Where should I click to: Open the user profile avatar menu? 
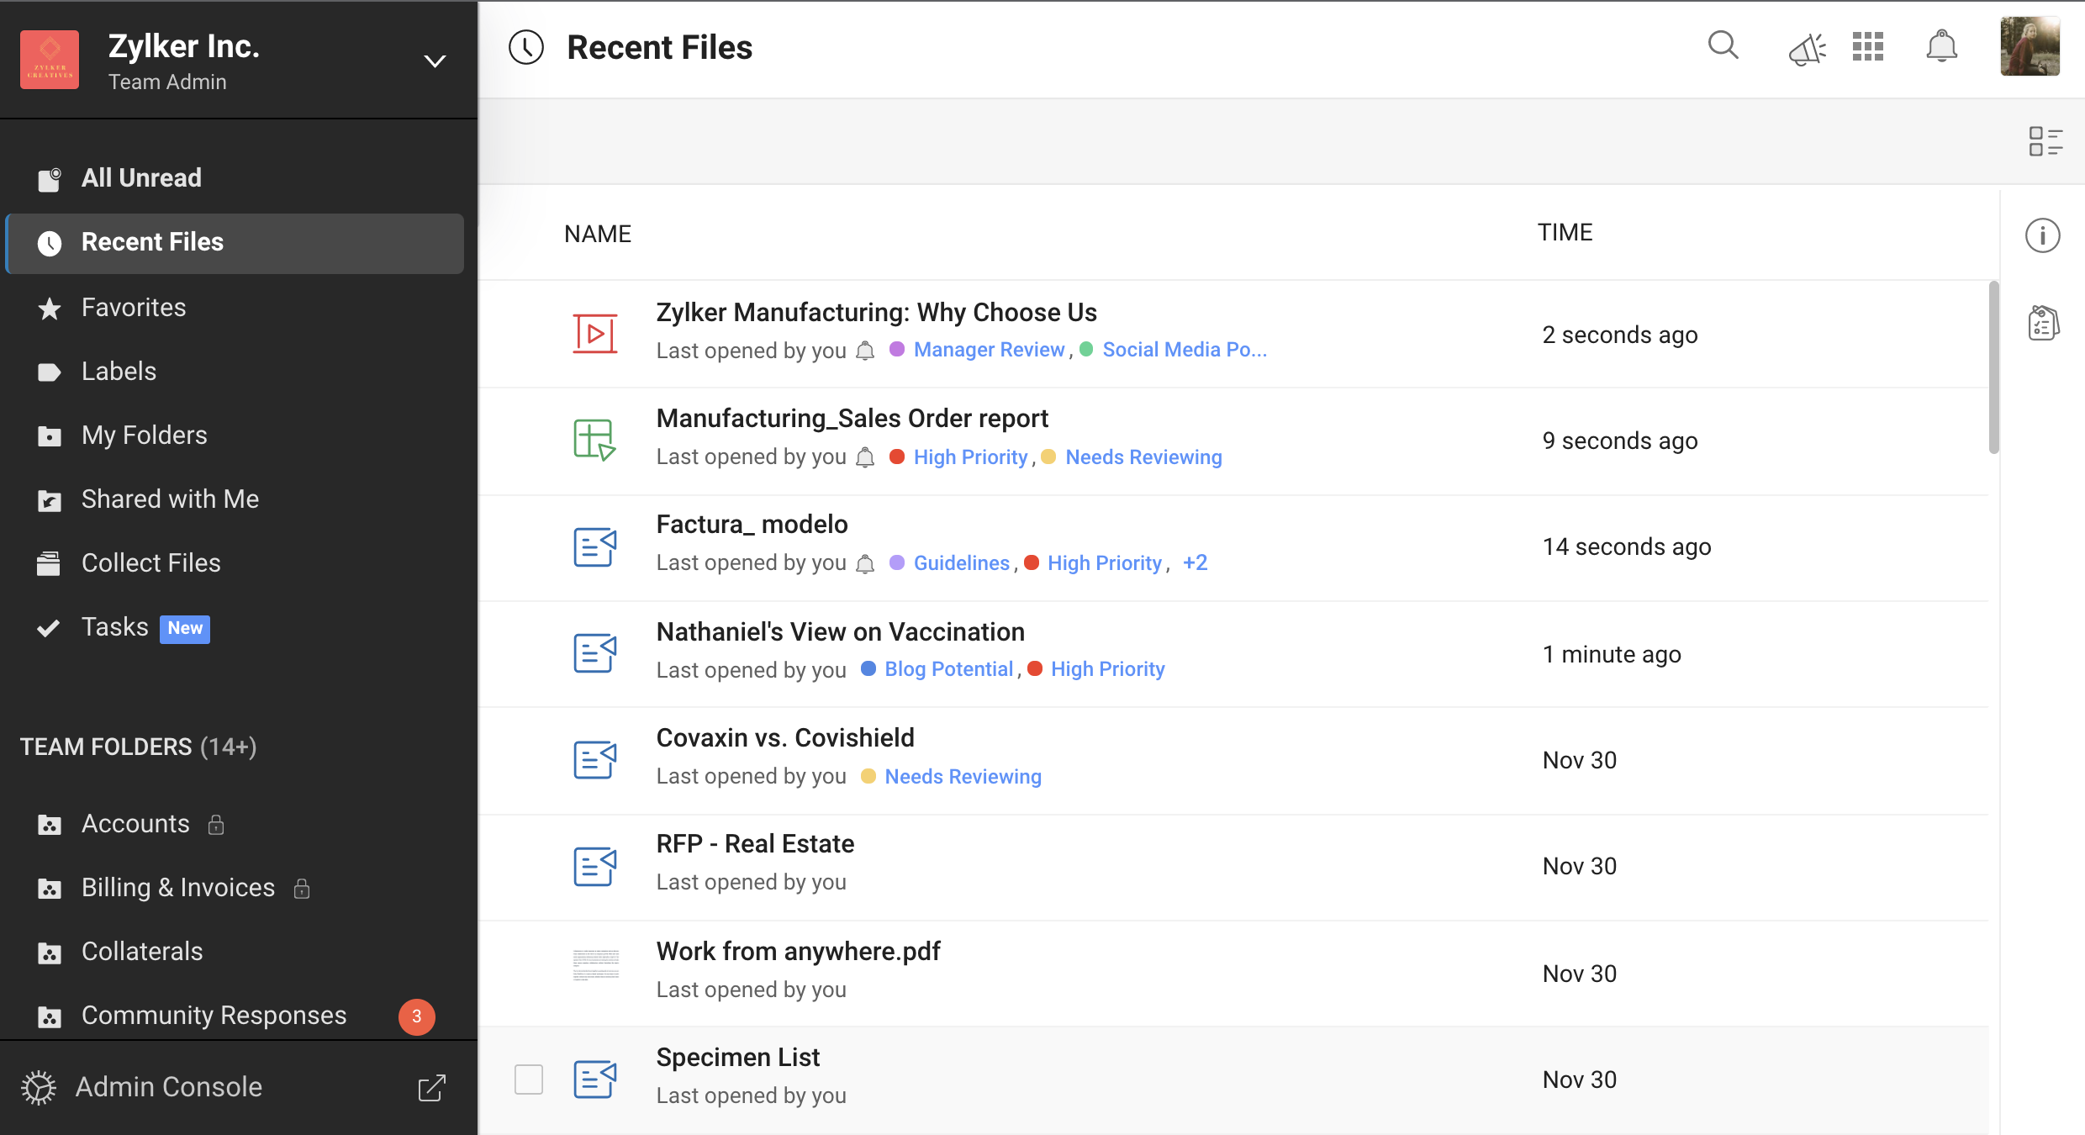coord(2030,47)
